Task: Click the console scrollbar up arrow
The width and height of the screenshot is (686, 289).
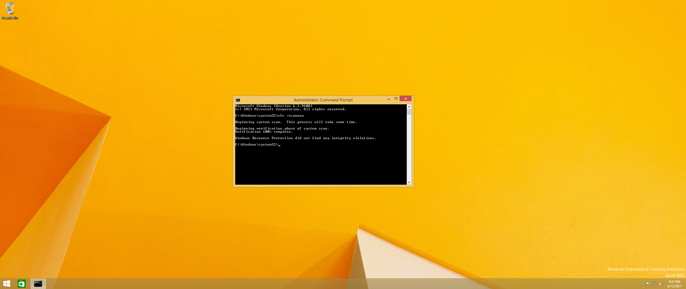Action: point(409,107)
